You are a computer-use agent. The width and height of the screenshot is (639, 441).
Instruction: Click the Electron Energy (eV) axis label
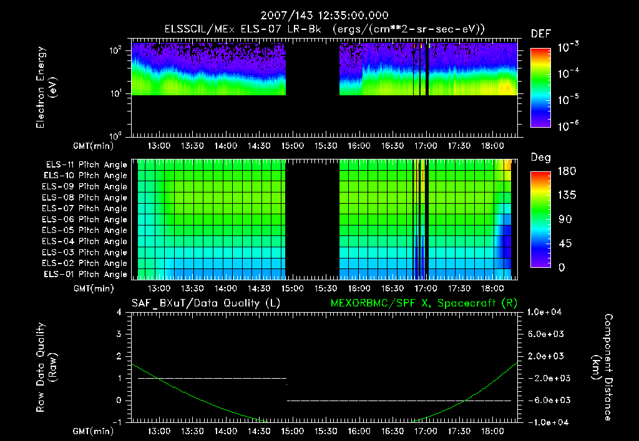point(46,87)
